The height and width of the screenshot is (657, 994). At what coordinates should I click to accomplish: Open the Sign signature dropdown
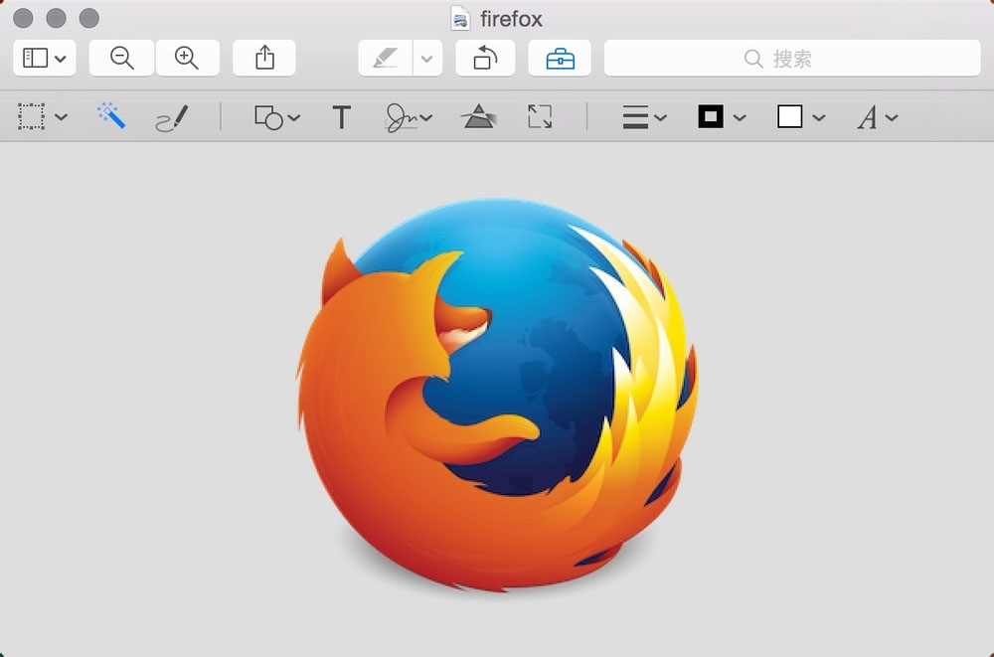(409, 118)
